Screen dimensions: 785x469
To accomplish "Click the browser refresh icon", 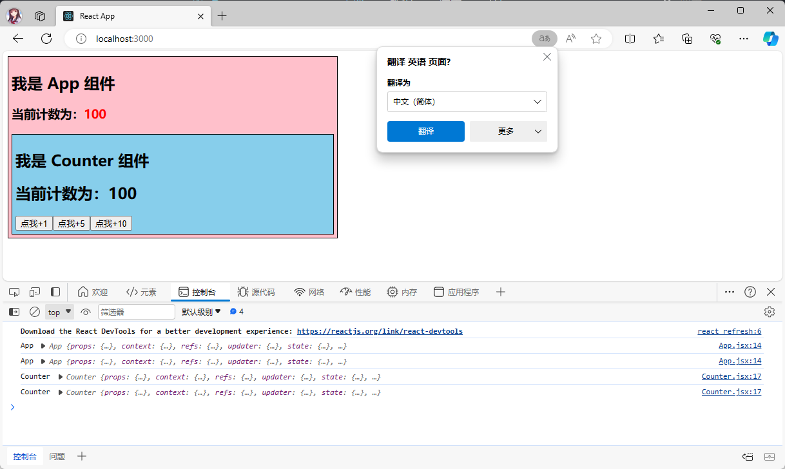I will click(x=46, y=39).
